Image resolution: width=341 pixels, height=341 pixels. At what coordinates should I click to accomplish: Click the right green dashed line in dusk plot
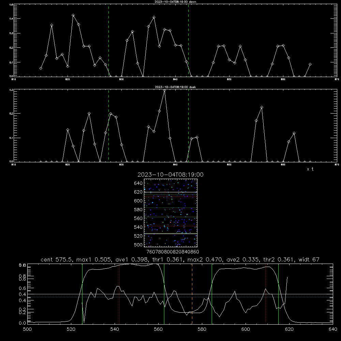click(188, 125)
